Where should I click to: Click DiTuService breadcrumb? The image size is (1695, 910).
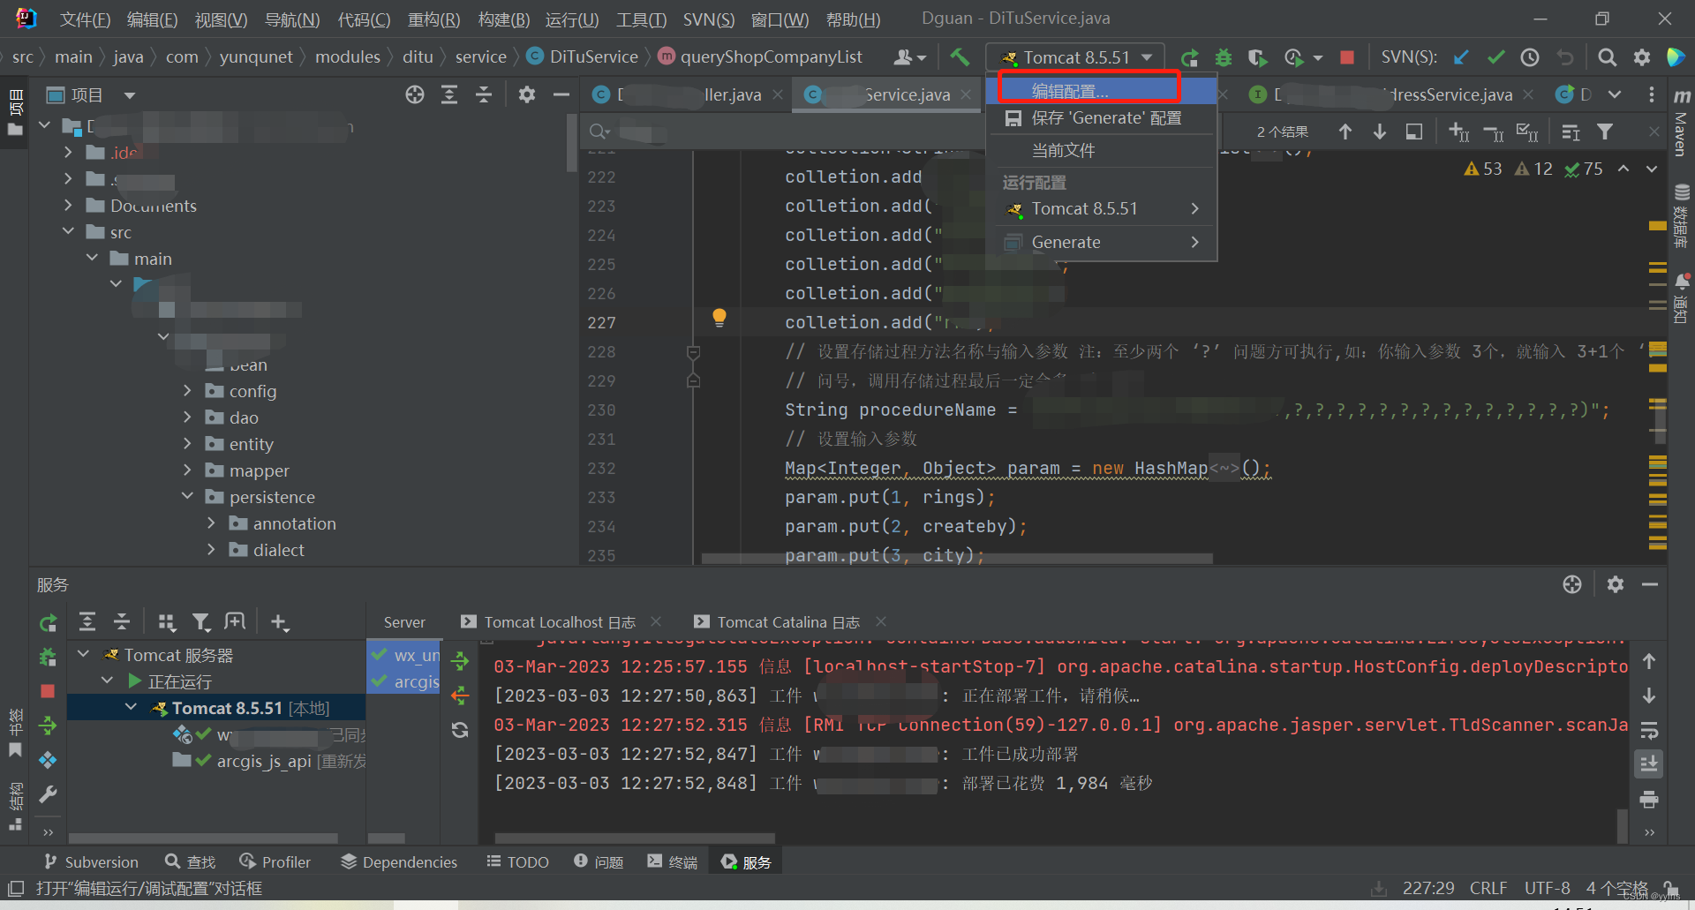[583, 56]
